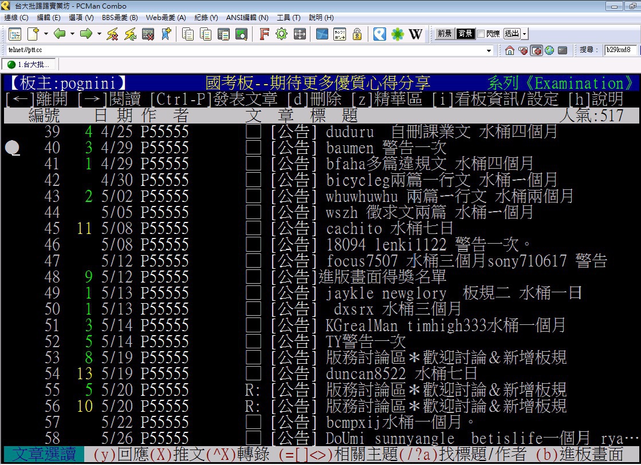Viewport: 641px width, 465px height.
Task: Click the dark terminal window icon
Action: [563, 50]
